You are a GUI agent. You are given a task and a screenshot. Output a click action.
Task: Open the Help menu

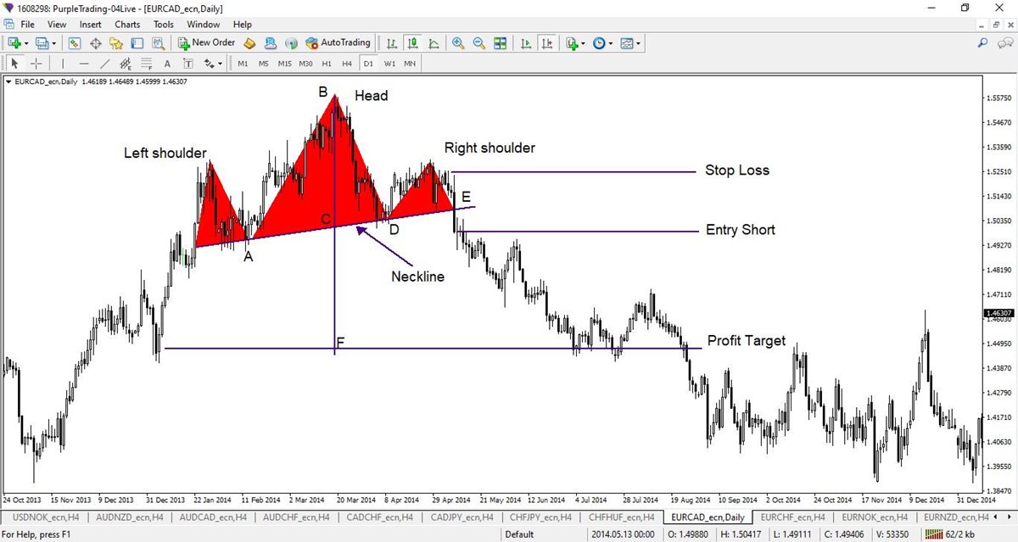tap(243, 25)
